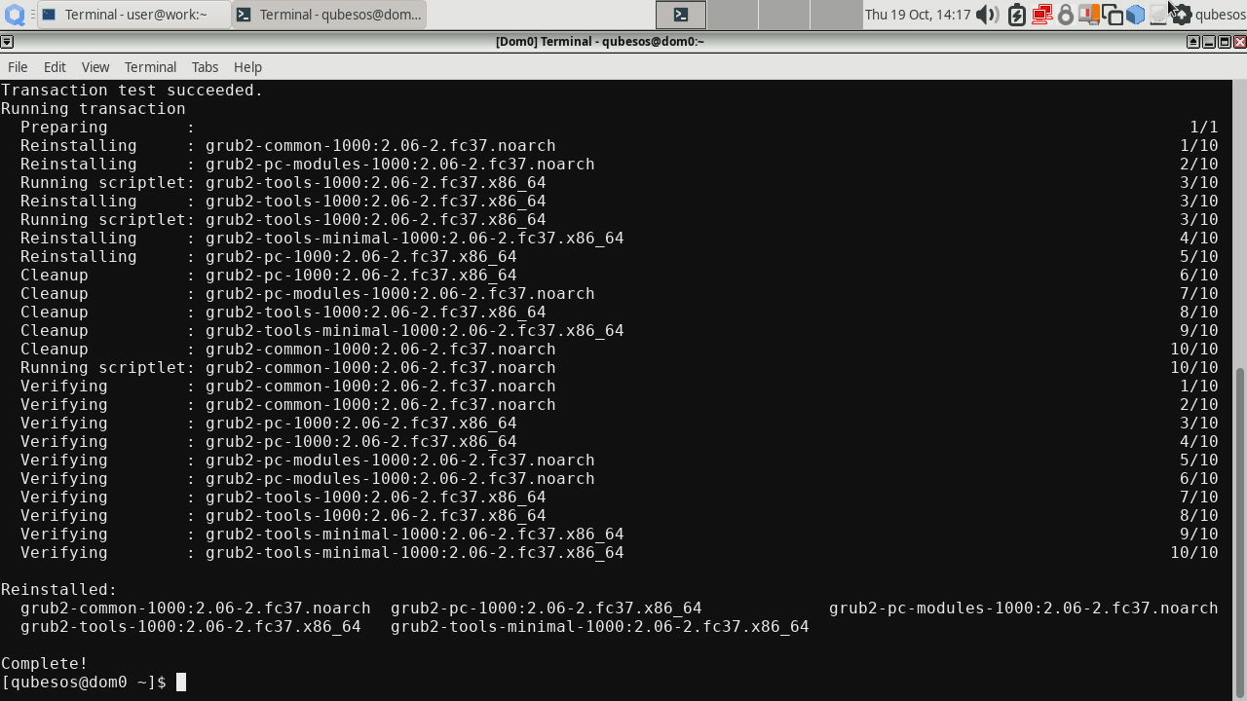Open the Tabs menu

[205, 67]
